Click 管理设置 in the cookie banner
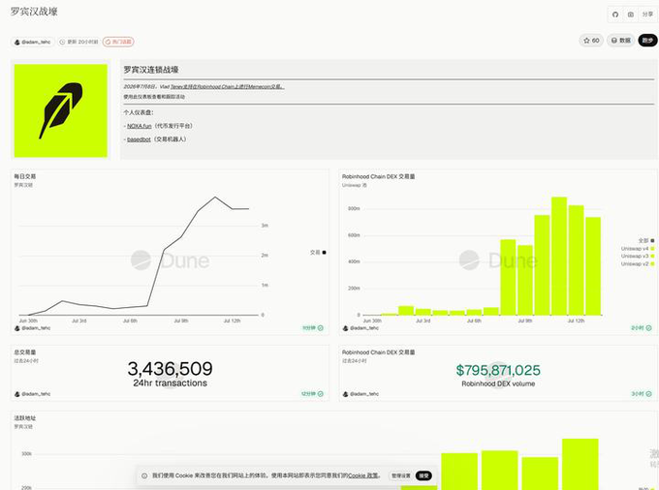The image size is (659, 490). click(x=401, y=475)
